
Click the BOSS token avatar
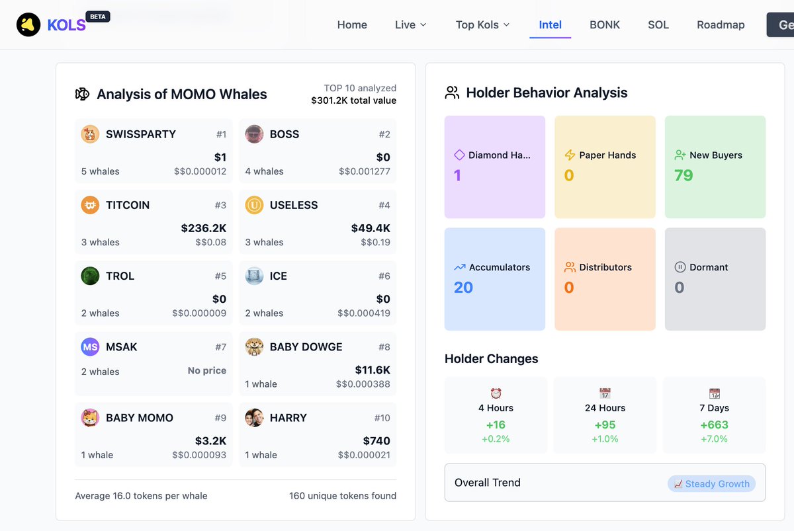coord(254,134)
